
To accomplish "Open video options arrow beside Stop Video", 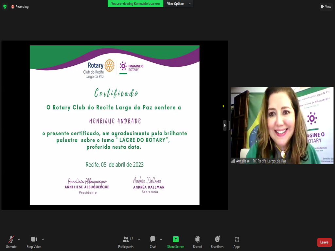I will coord(43,239).
